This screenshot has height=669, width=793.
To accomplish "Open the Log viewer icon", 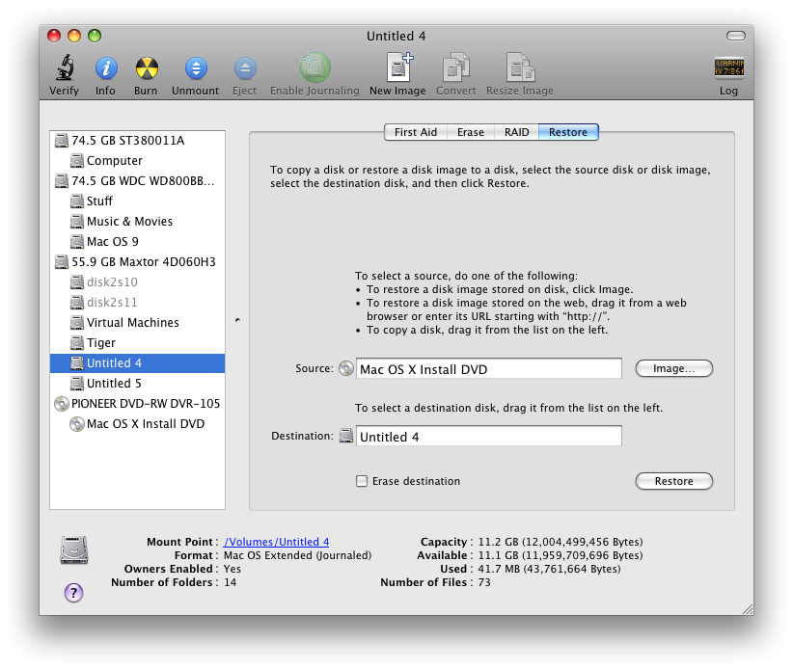I will click(728, 67).
